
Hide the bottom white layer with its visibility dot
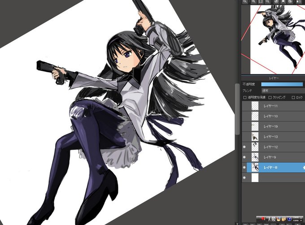pos(244,177)
